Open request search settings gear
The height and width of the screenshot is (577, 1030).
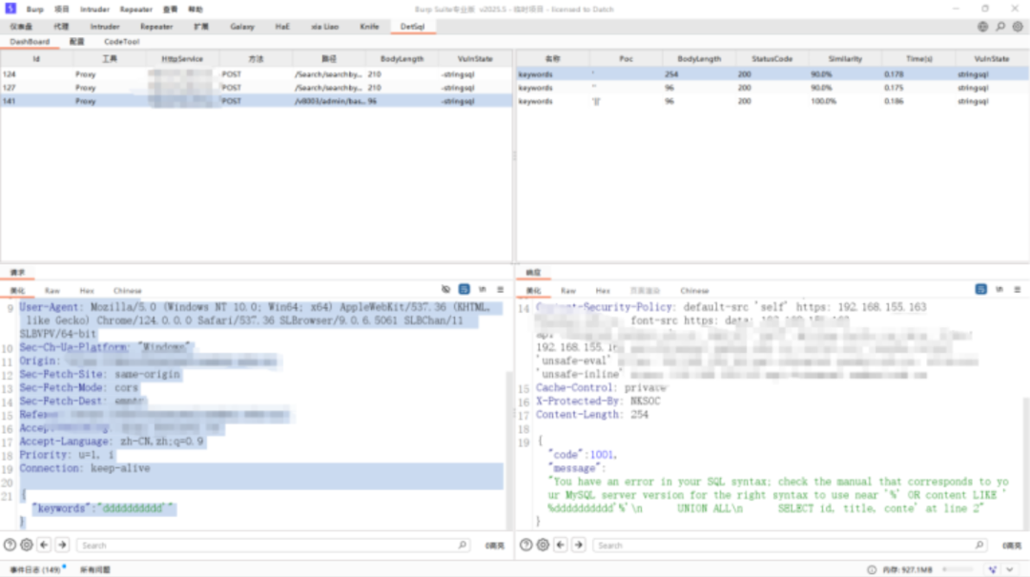click(27, 545)
